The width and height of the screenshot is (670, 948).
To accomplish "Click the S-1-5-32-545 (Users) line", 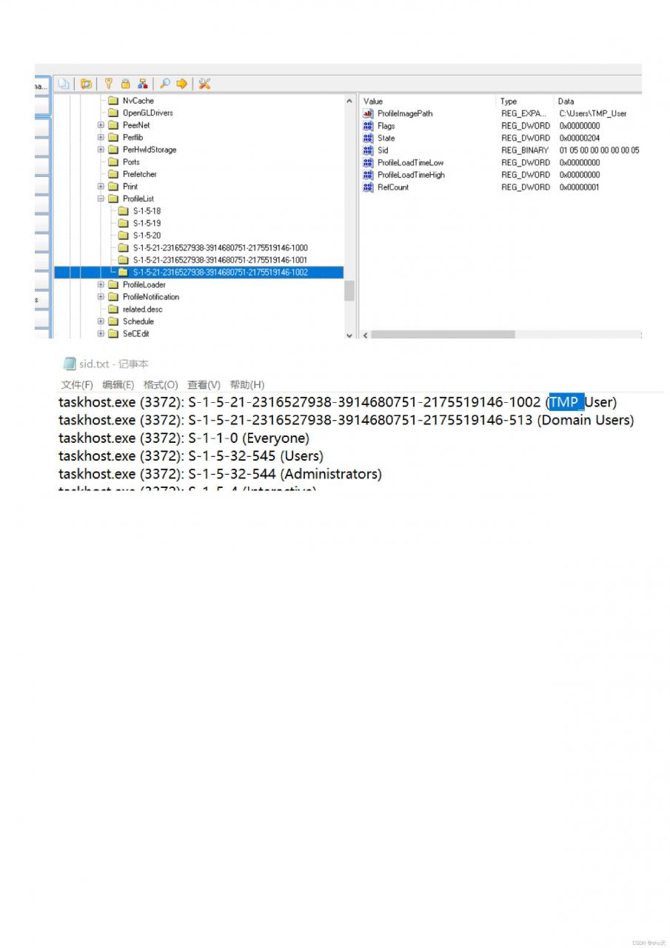I will click(191, 455).
